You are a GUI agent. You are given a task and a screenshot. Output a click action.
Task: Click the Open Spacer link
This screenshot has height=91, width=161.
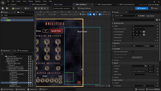pyautogui.click(x=150, y=16)
